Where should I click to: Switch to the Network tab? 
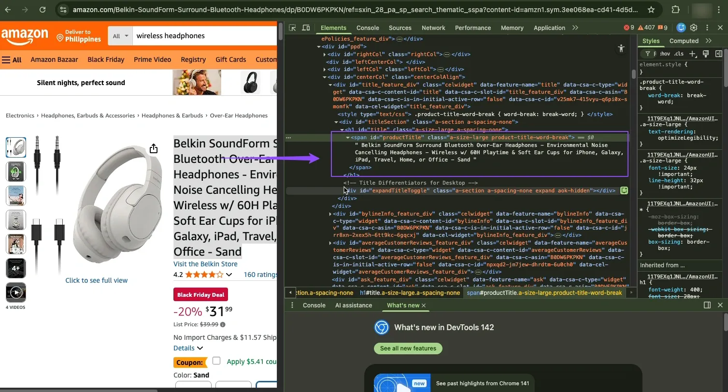click(x=433, y=28)
